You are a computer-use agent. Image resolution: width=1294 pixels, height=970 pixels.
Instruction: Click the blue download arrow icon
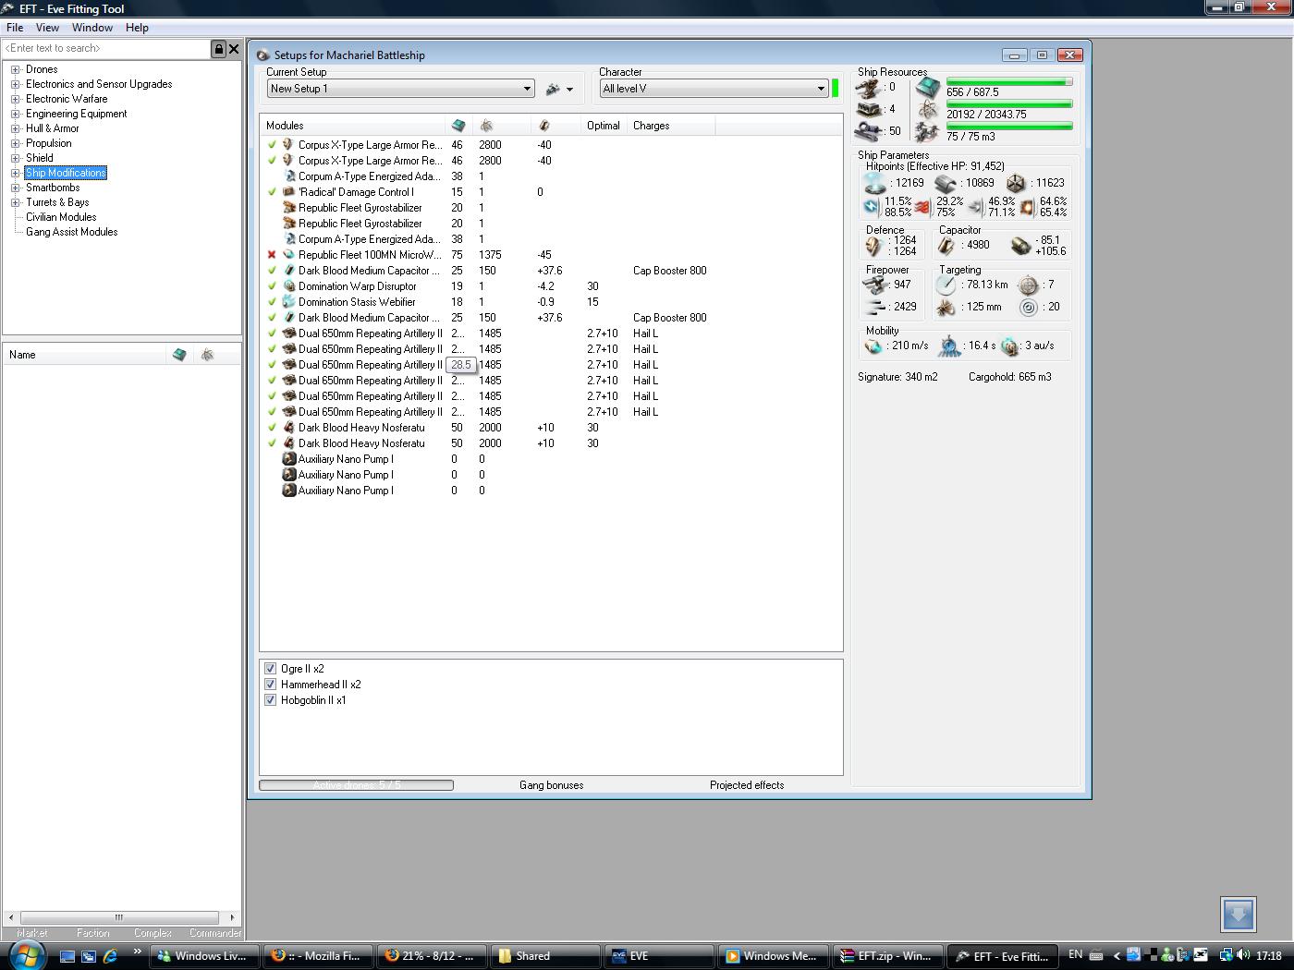(x=1239, y=915)
